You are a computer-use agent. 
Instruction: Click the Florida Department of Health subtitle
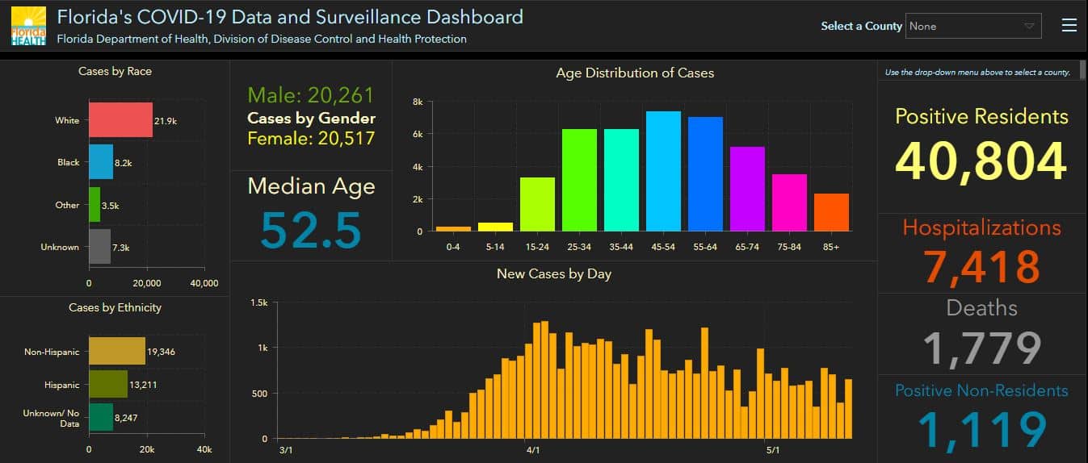[262, 39]
